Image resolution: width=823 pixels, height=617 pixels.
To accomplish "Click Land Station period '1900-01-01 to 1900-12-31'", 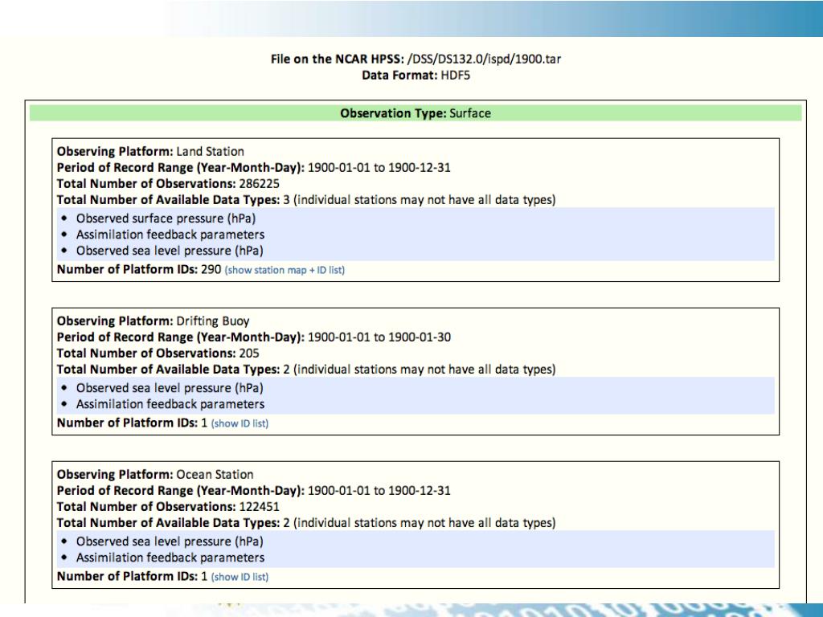I will (x=379, y=168).
